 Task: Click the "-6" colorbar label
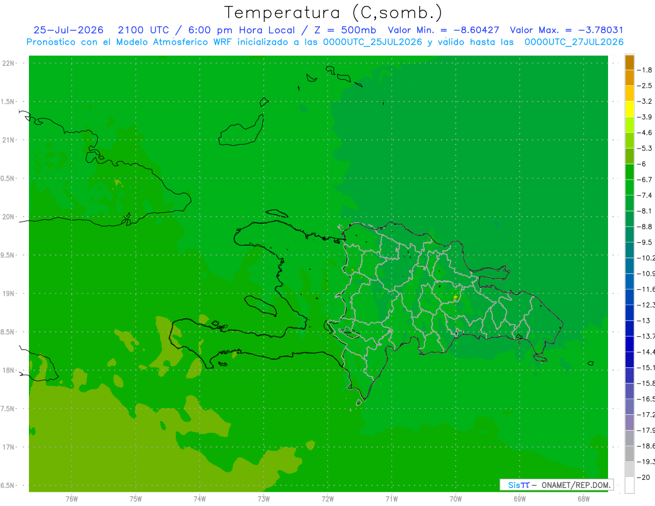click(x=642, y=164)
